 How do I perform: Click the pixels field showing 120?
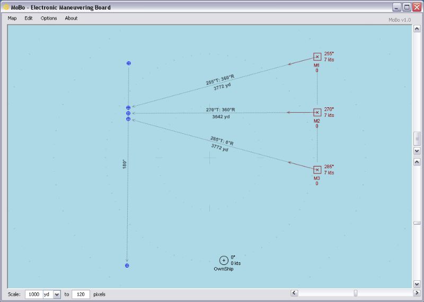[x=81, y=294]
